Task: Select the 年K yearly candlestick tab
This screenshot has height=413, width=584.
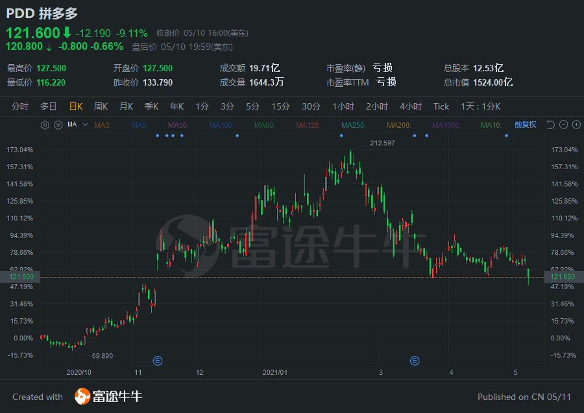Action: [177, 107]
